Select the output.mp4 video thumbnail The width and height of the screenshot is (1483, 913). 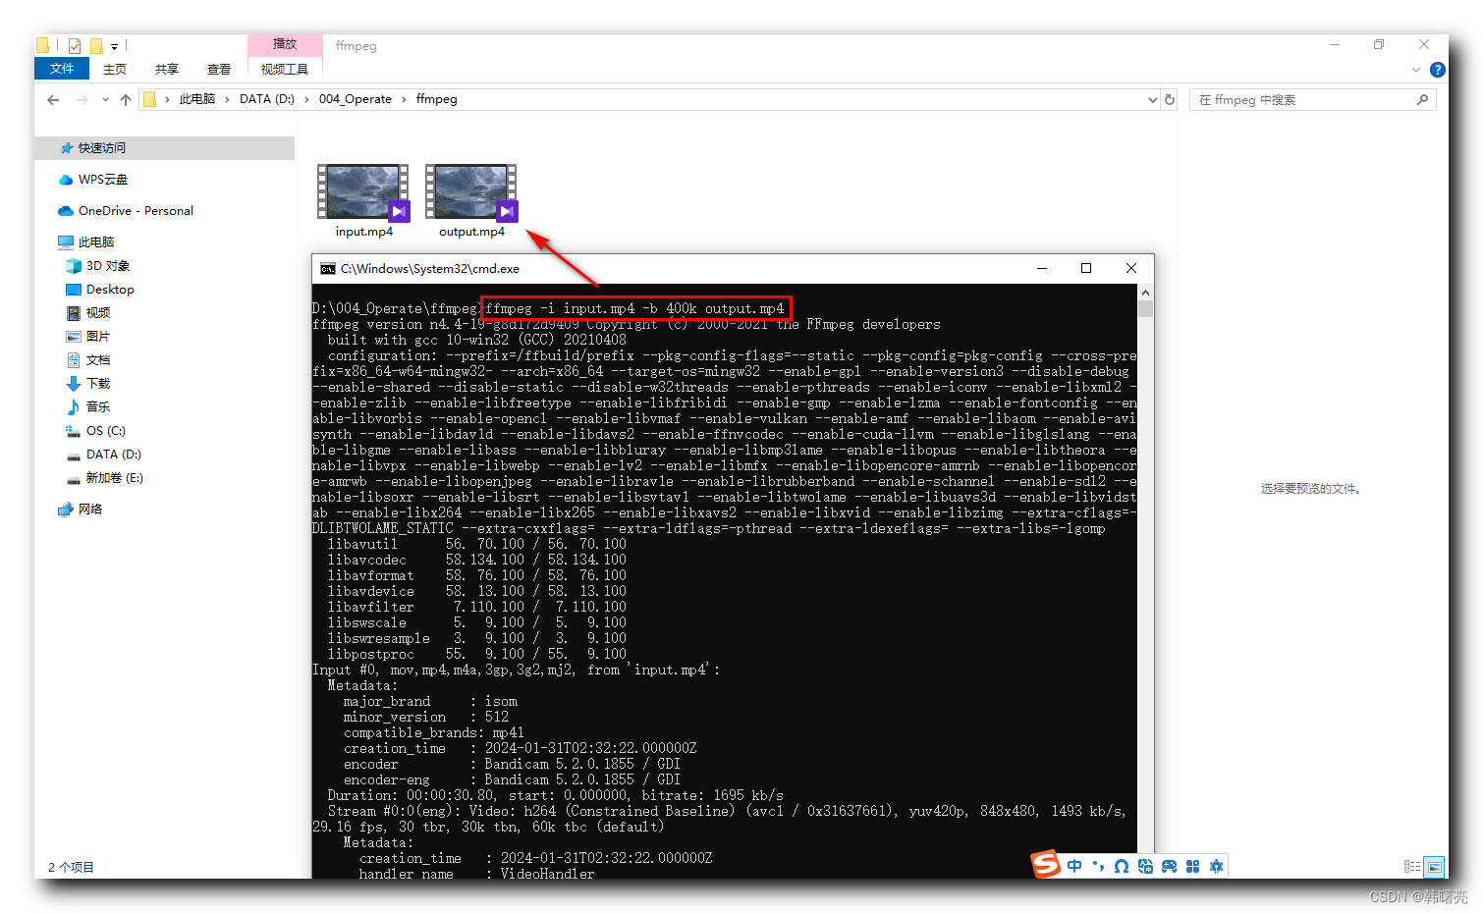tap(471, 192)
